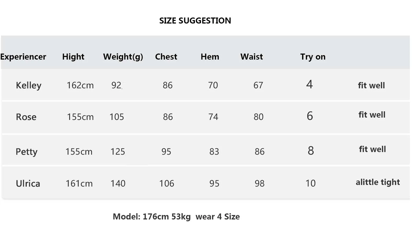
Task: Select Ulrica's try-on size 10
Action: [x=310, y=183]
